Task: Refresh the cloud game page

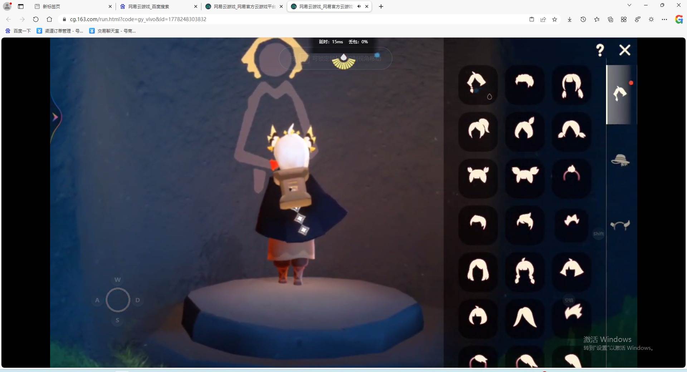Action: 36,19
